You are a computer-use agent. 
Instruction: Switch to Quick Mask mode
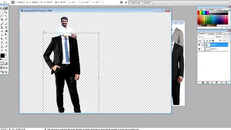click(x=6, y=64)
